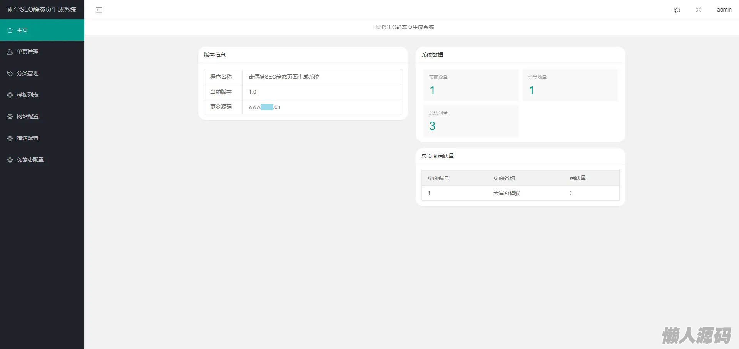739x349 pixels.
Task: Open 伪静态配置 settings page
Action: pos(30,159)
